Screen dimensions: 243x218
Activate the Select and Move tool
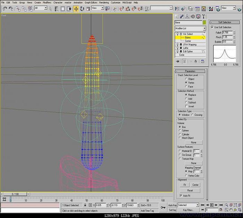76,9
